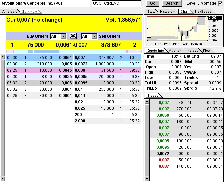224x182 pixels.
Task: Click the intraday price chart
Action: [x=177, y=29]
